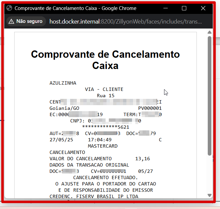Click the cancellation value 13,16
Viewport: 220px width, 209px height.
coord(142,159)
